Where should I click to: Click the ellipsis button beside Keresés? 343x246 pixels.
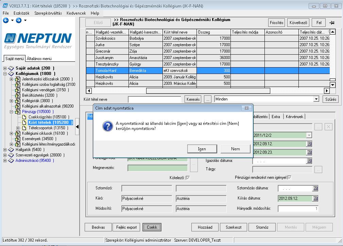208,99
